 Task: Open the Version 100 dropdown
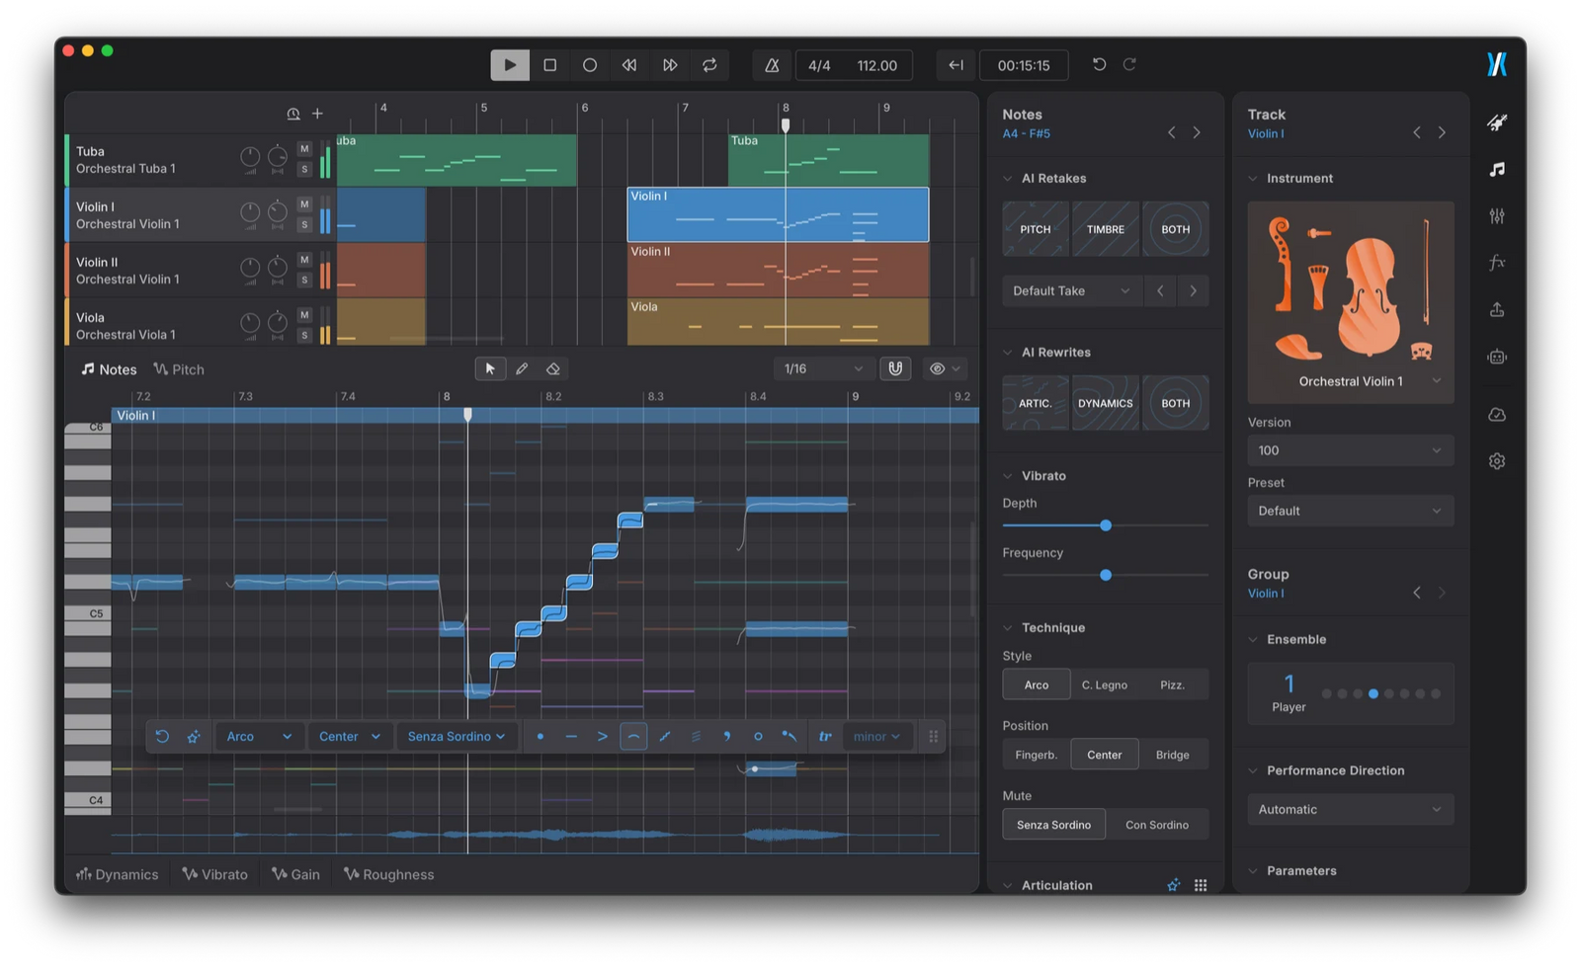(1350, 450)
